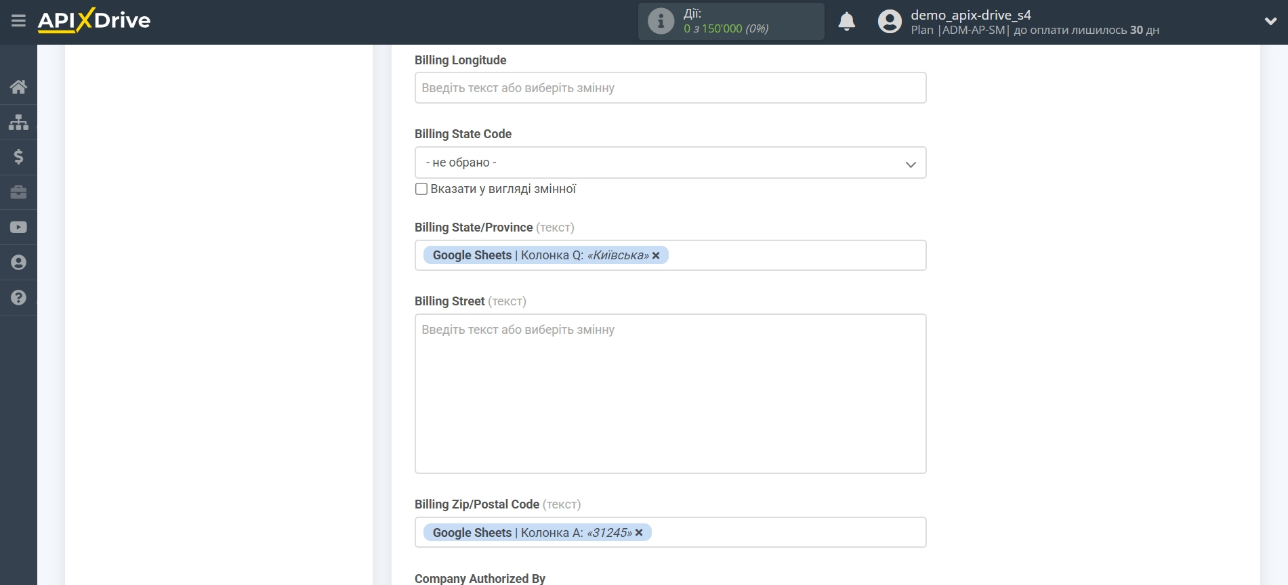Open the YouTube video tutorials icon
Image resolution: width=1288 pixels, height=585 pixels.
click(18, 227)
